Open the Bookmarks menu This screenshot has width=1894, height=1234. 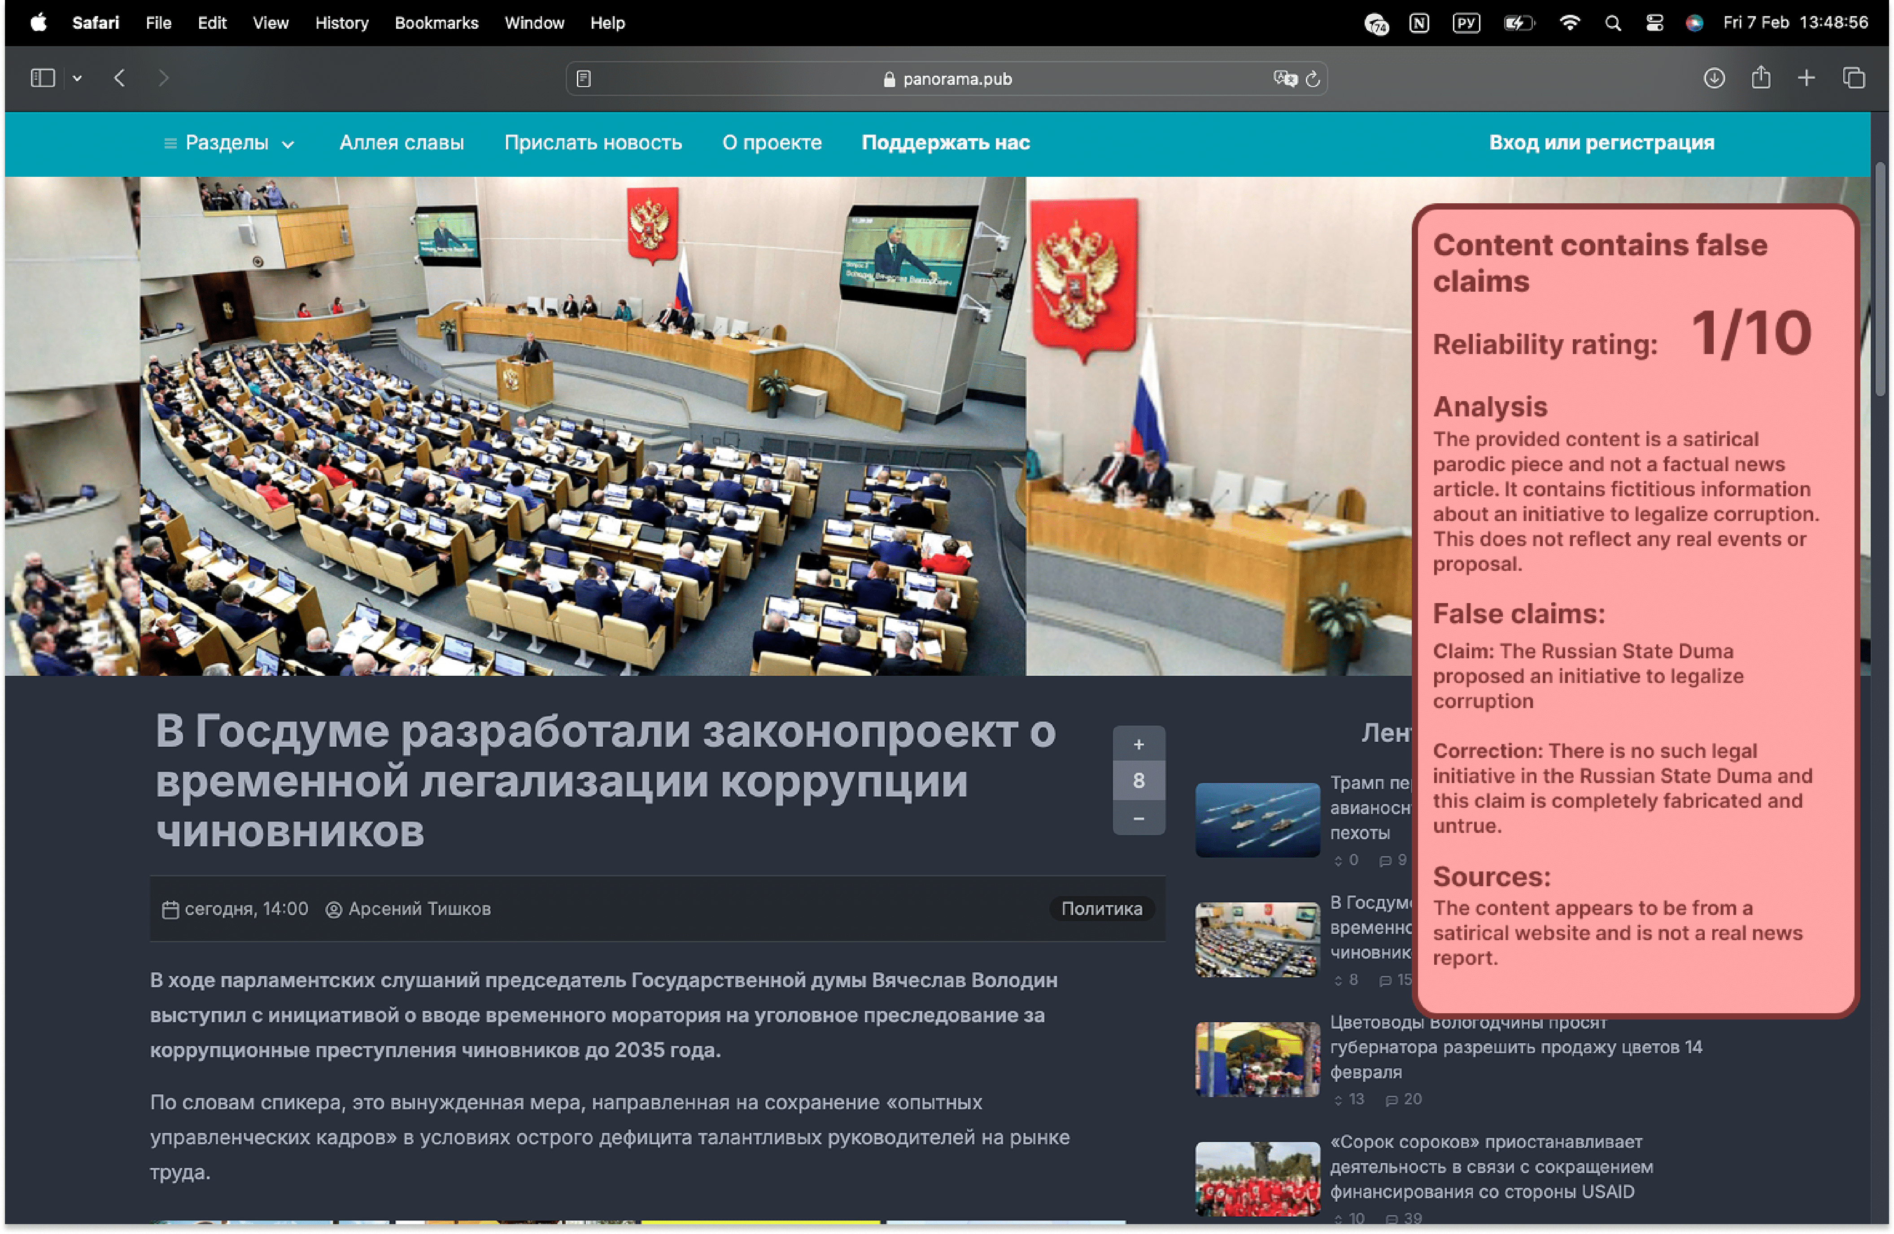point(436,23)
